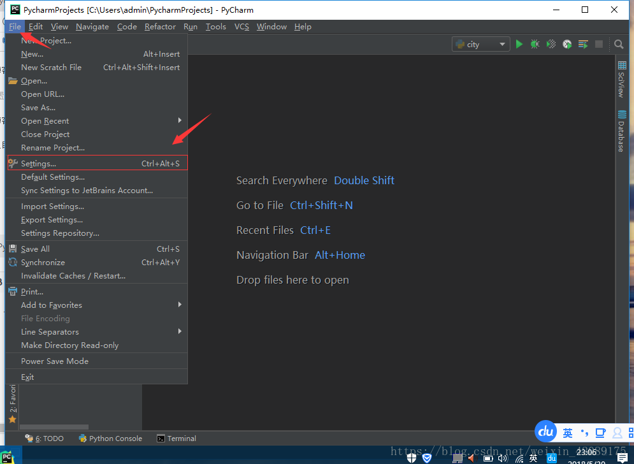The width and height of the screenshot is (634, 464).
Task: Click battery icon in system tray
Action: 488,458
